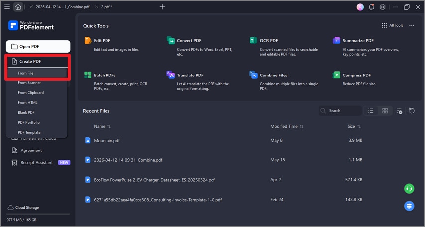
Task: Click the Edit PDF tool icon
Action: point(88,41)
